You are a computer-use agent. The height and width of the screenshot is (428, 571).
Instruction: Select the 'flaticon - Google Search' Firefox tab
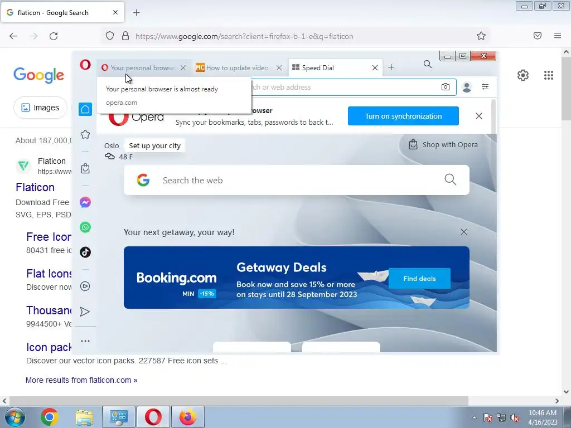(x=62, y=12)
